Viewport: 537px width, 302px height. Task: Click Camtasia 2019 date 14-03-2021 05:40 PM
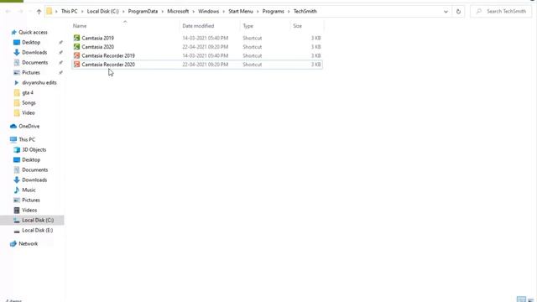[x=205, y=38]
